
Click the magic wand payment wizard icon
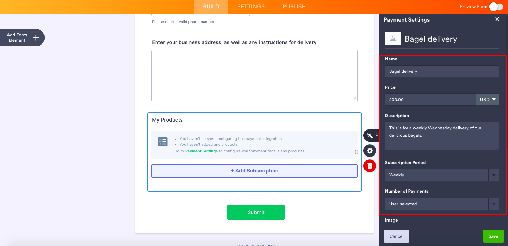pos(370,135)
